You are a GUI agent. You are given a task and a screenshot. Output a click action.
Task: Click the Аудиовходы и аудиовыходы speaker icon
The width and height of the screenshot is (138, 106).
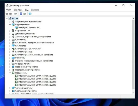(13, 21)
